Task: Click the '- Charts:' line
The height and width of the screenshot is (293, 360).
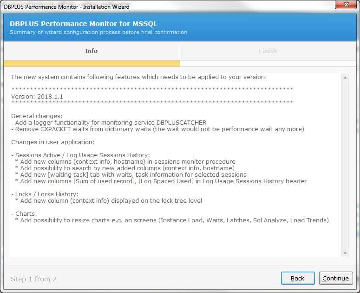Action: 24,214
